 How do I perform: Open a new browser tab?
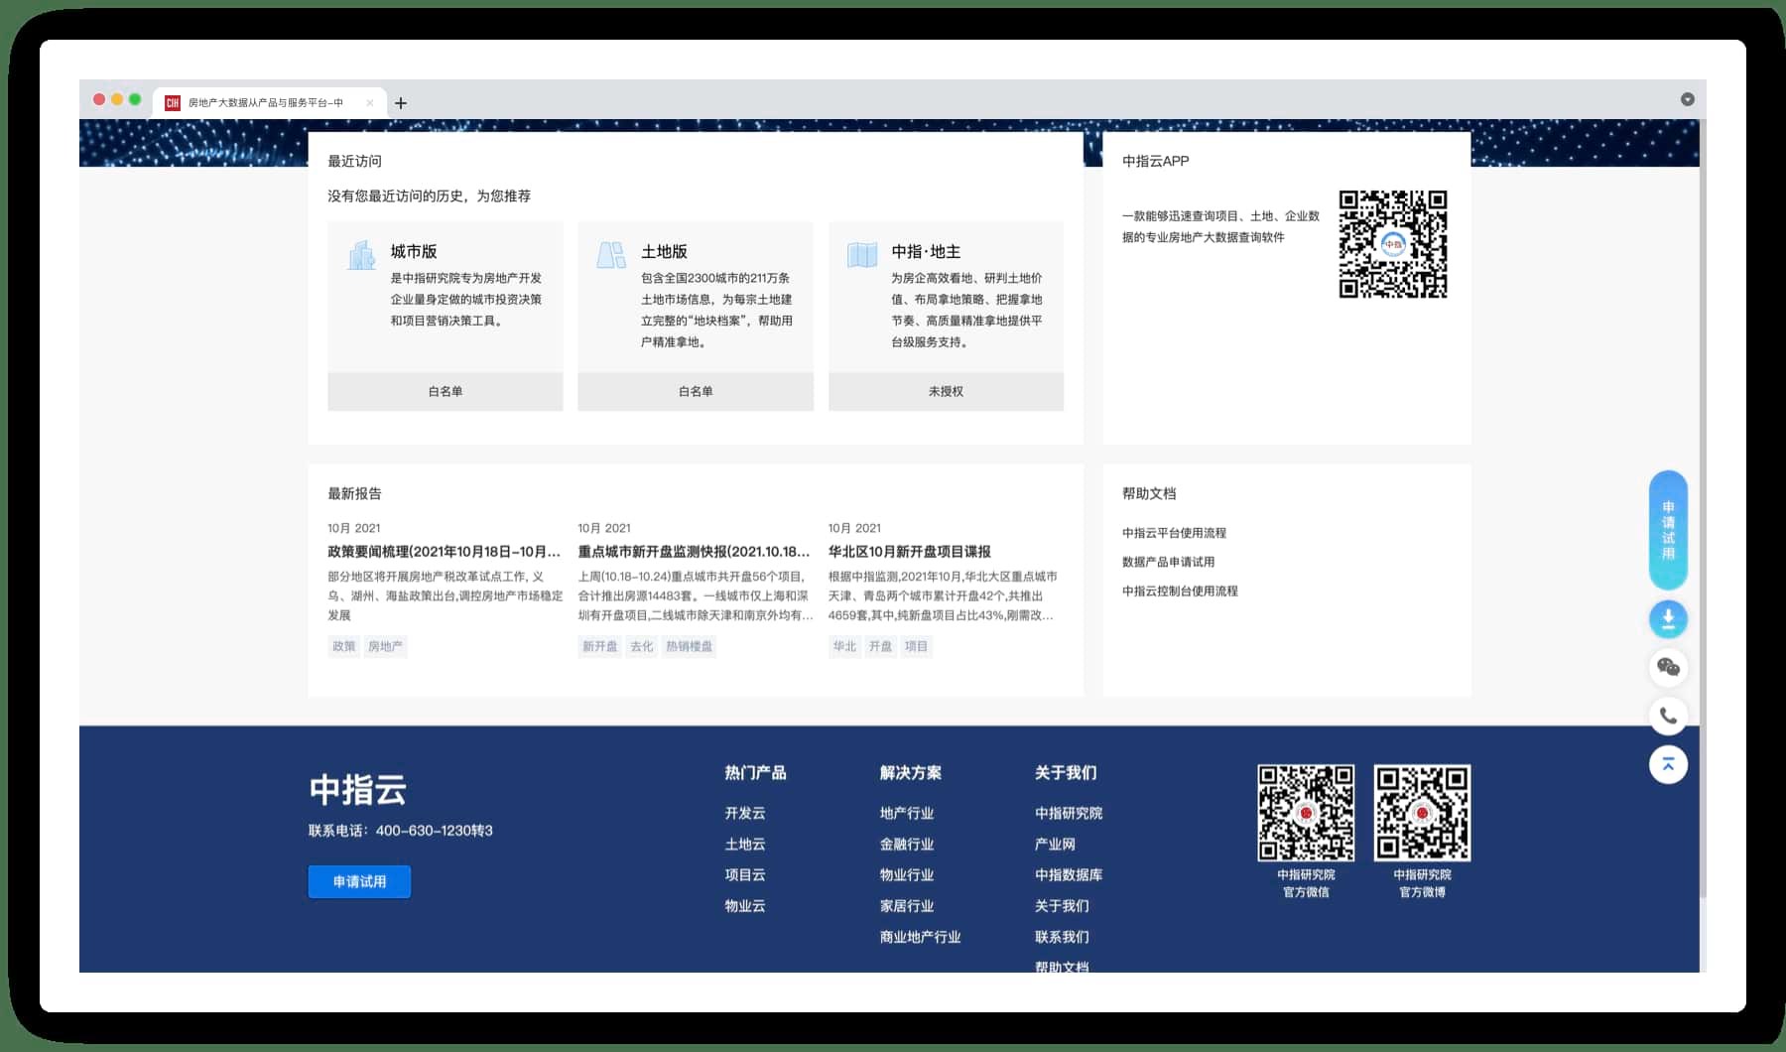pos(401,102)
